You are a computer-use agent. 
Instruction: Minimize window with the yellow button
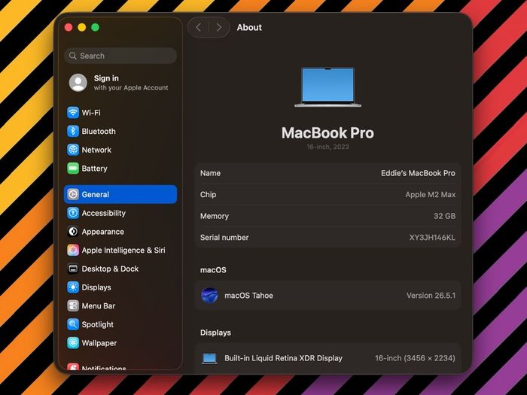pyautogui.click(x=82, y=27)
